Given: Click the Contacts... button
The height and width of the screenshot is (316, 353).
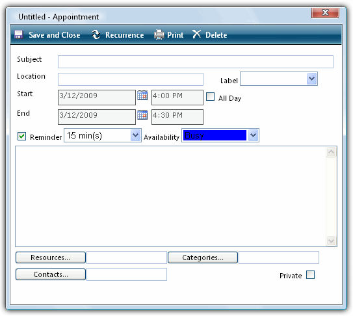Looking at the screenshot, I should (x=51, y=274).
